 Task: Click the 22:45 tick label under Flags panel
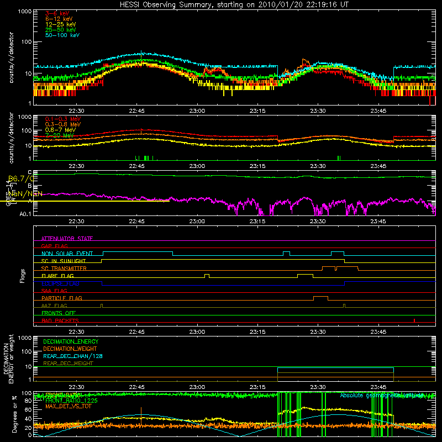(136, 331)
